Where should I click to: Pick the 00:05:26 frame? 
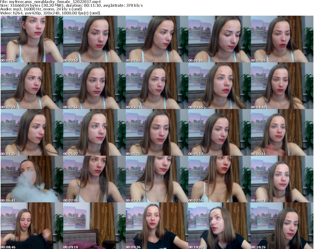(x=157, y=133)
